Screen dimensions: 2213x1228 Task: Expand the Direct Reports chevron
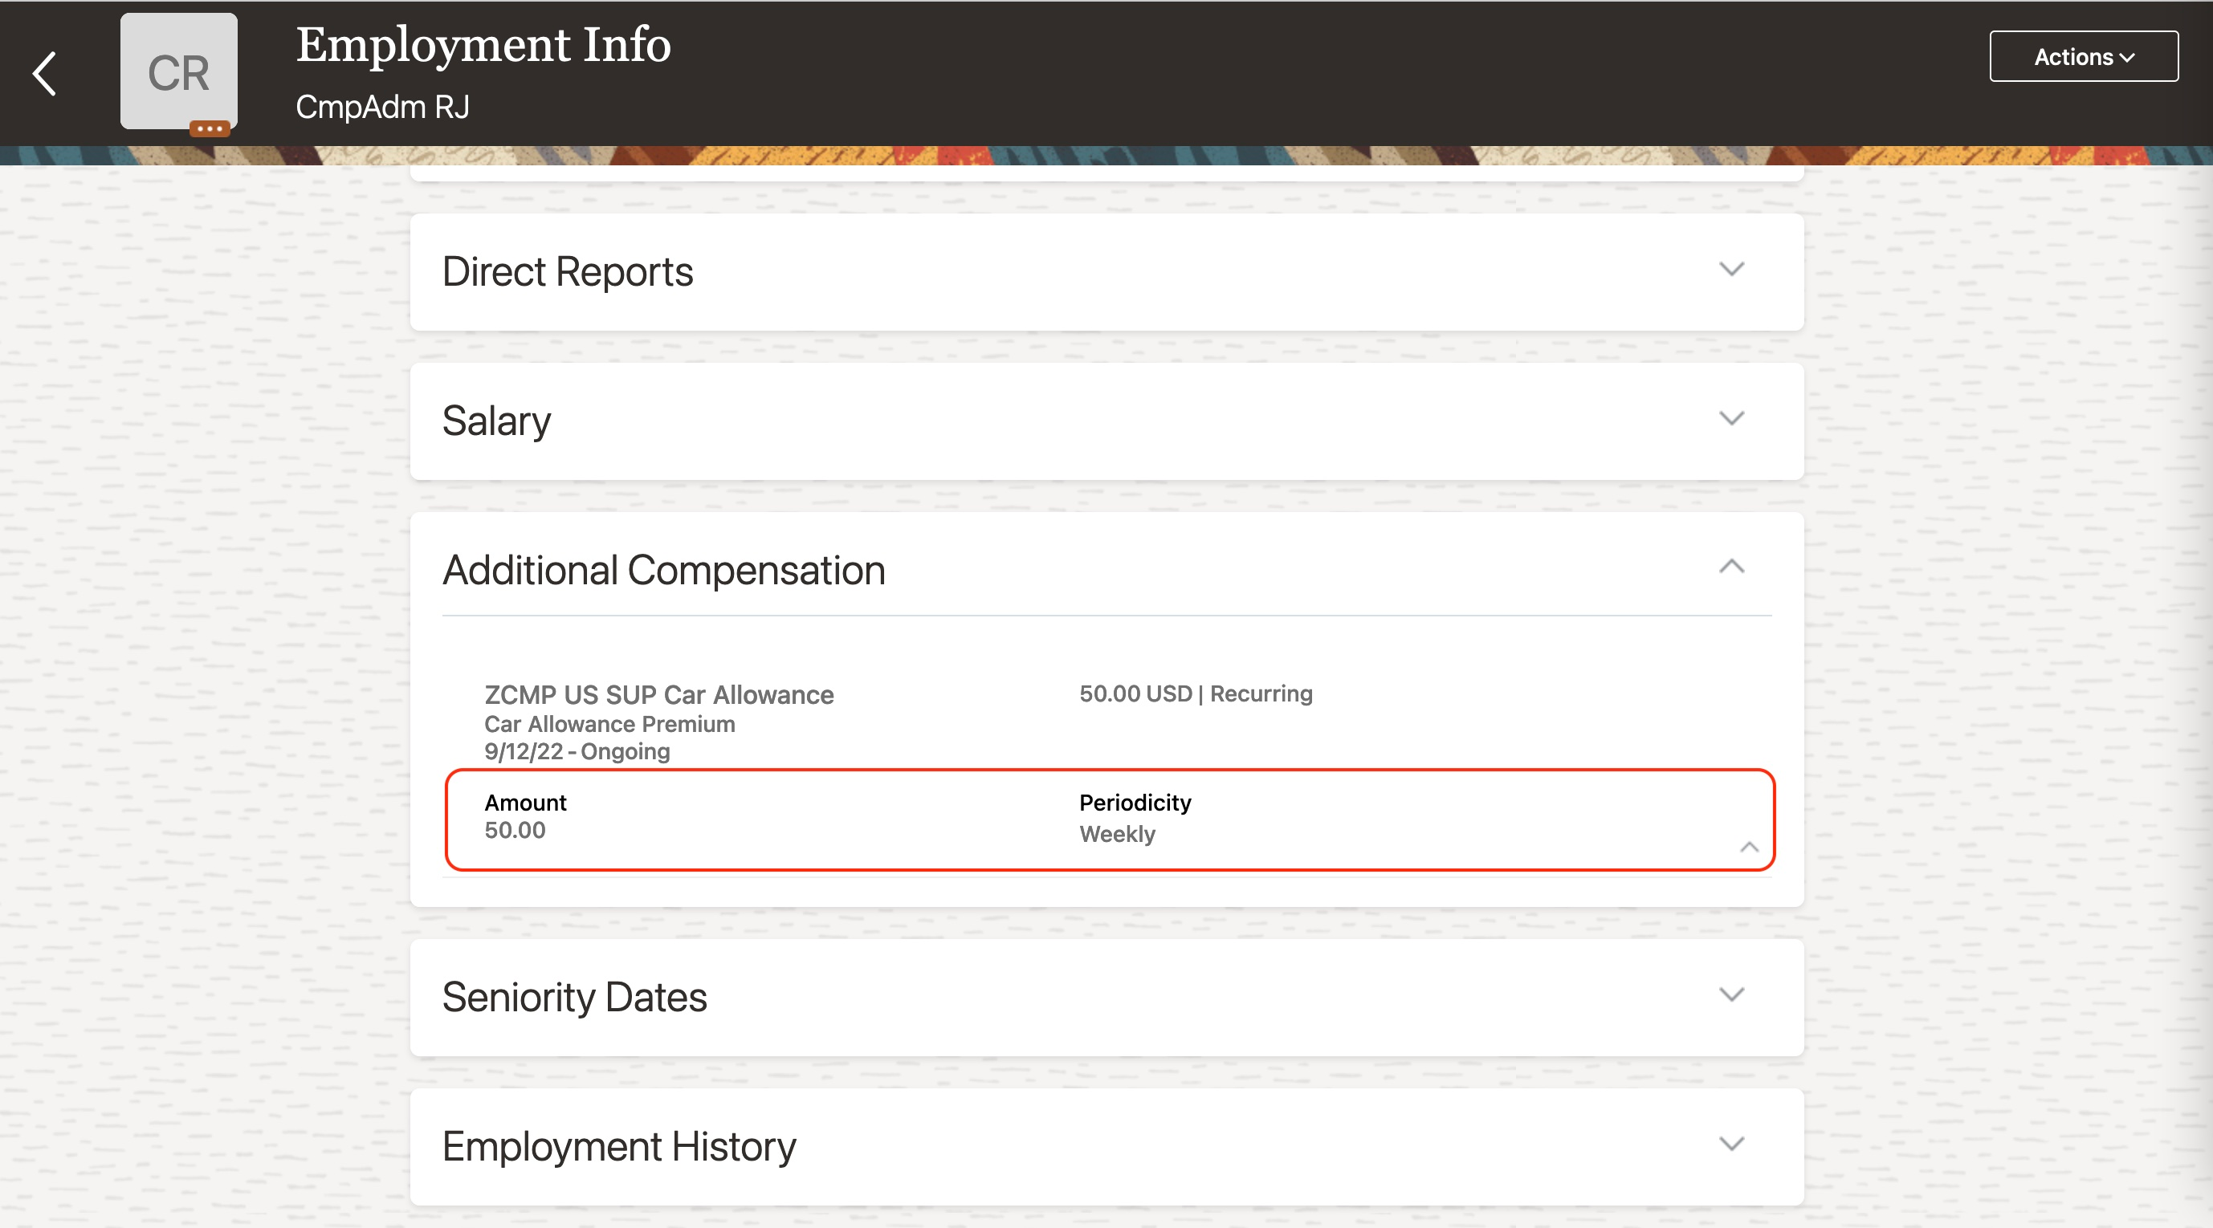coord(1731,270)
